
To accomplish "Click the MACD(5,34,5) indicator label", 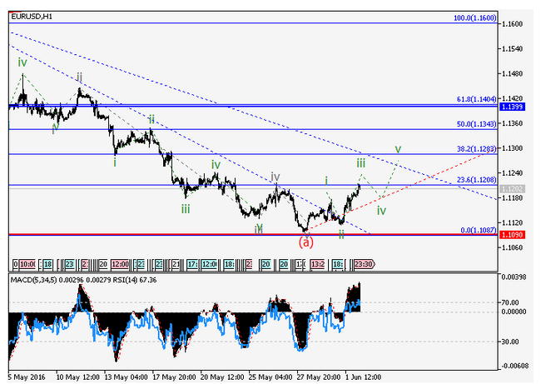I will tap(33, 280).
